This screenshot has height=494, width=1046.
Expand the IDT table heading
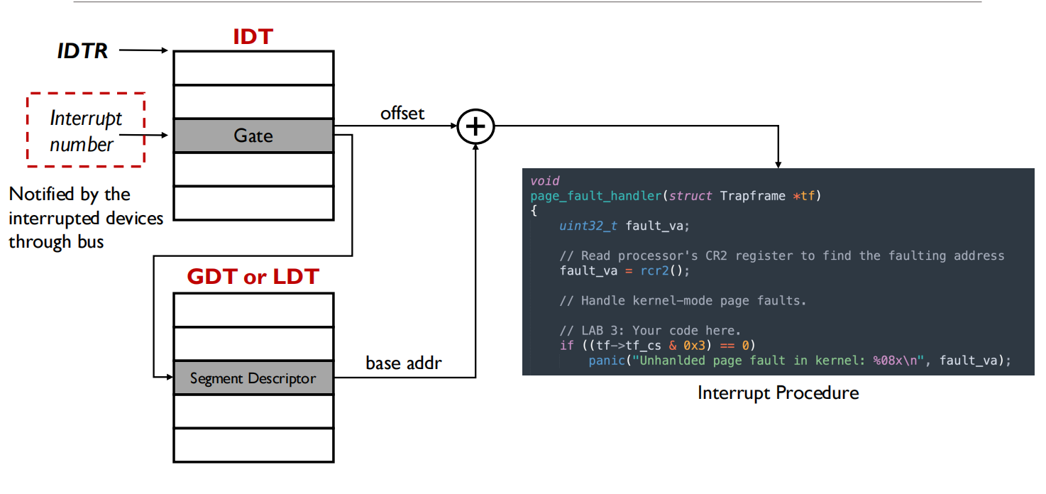tap(253, 37)
